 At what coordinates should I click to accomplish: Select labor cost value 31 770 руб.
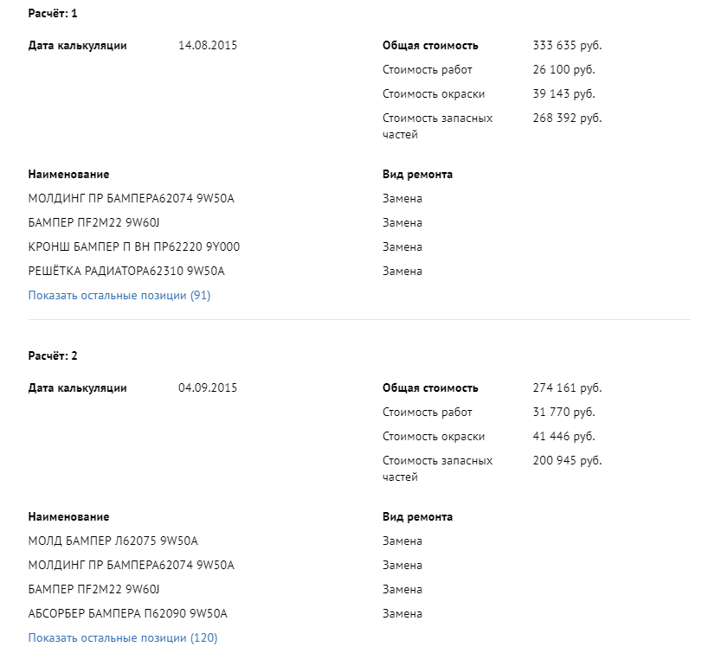click(x=563, y=413)
